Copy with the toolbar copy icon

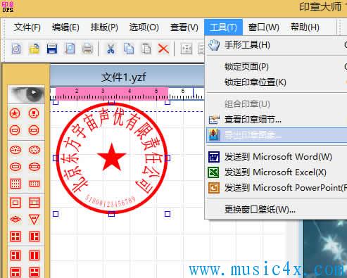click(128, 49)
